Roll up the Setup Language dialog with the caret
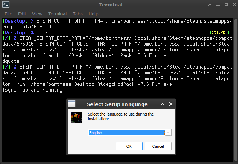This screenshot has width=238, height=164. click(162, 104)
